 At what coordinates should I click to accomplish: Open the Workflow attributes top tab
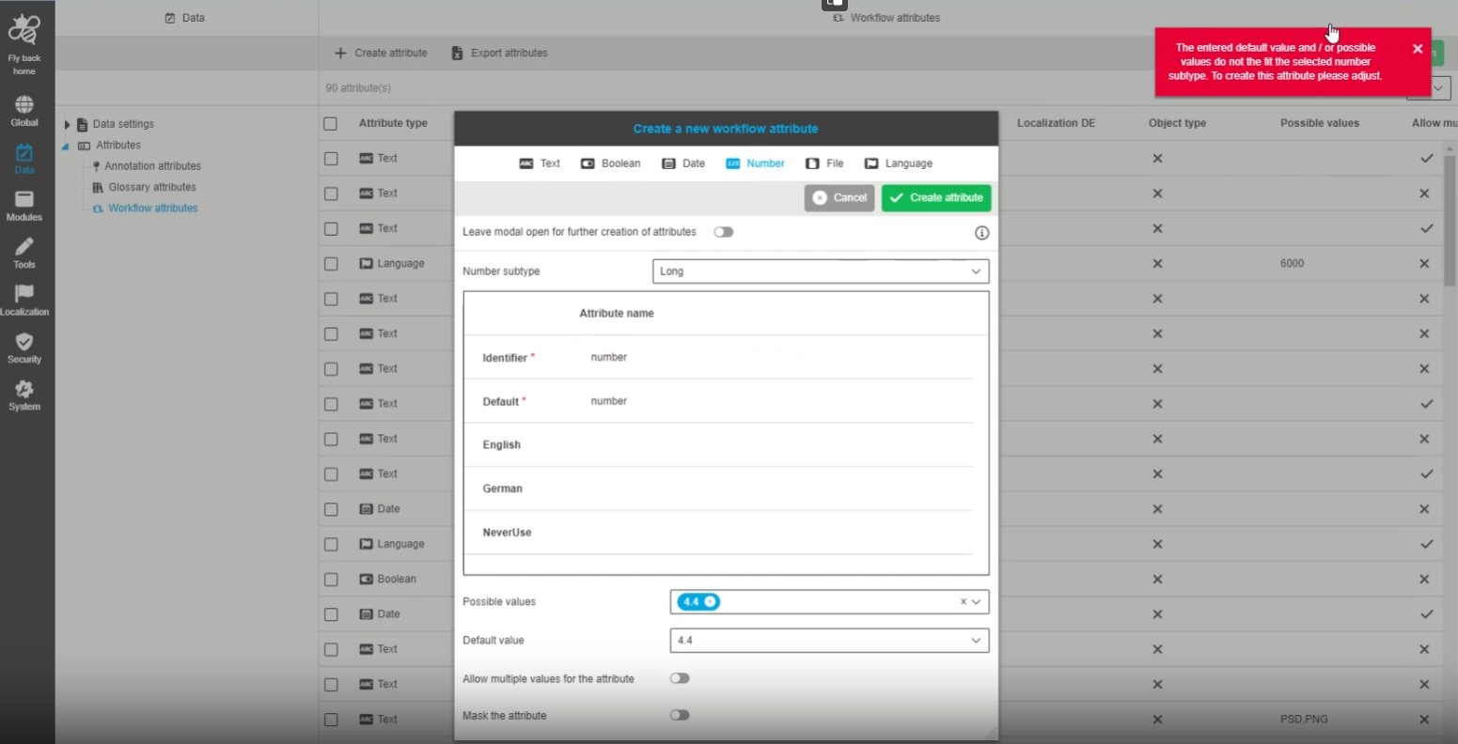886,18
